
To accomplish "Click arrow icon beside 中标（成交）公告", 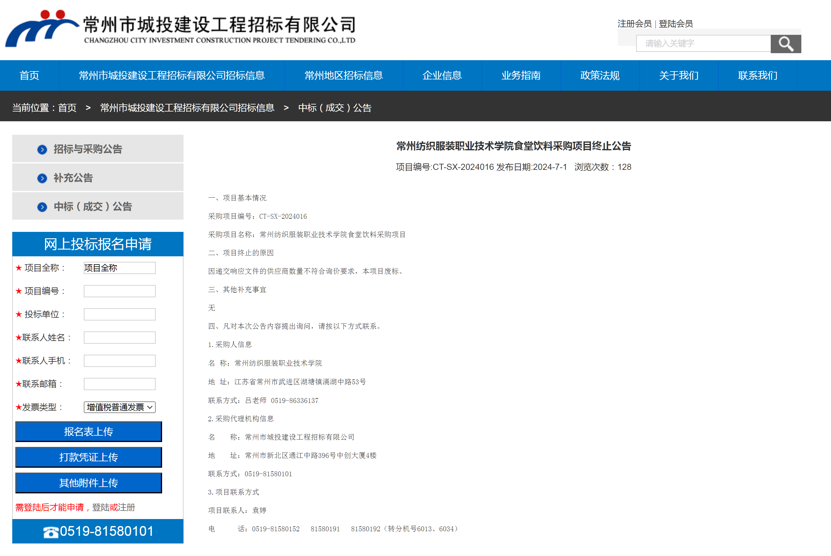I will (42, 207).
